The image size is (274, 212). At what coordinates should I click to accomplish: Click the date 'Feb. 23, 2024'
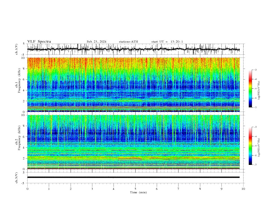[x=97, y=42]
